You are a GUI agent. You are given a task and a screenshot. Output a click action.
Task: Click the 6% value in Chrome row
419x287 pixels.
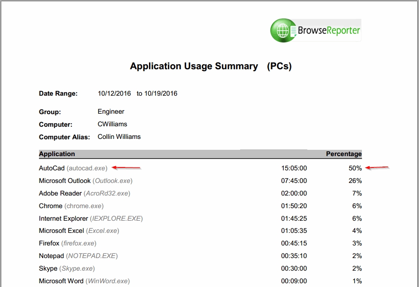[357, 206]
